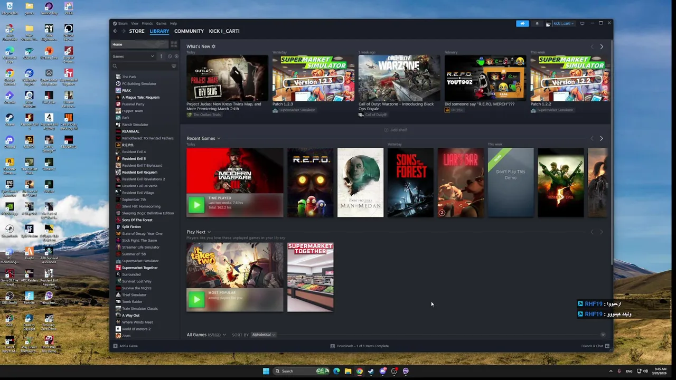The height and width of the screenshot is (380, 676).
Task: Open the KICK I_CARTI profile tab
Action: (x=224, y=31)
